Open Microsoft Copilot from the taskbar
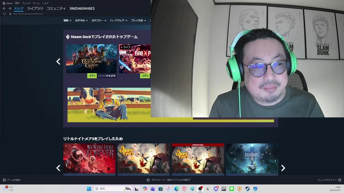344x193 pixels. 145,189
